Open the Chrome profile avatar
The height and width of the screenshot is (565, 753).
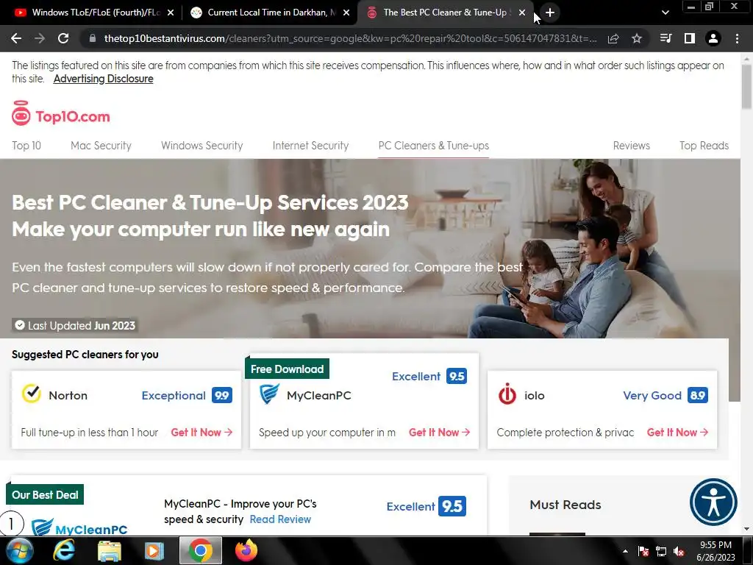713,38
